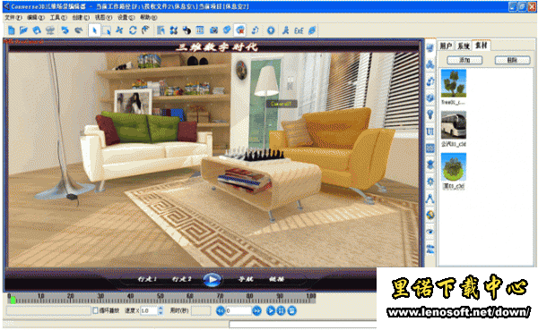
Task: Open the 帮助 menu
Action: click(x=148, y=18)
